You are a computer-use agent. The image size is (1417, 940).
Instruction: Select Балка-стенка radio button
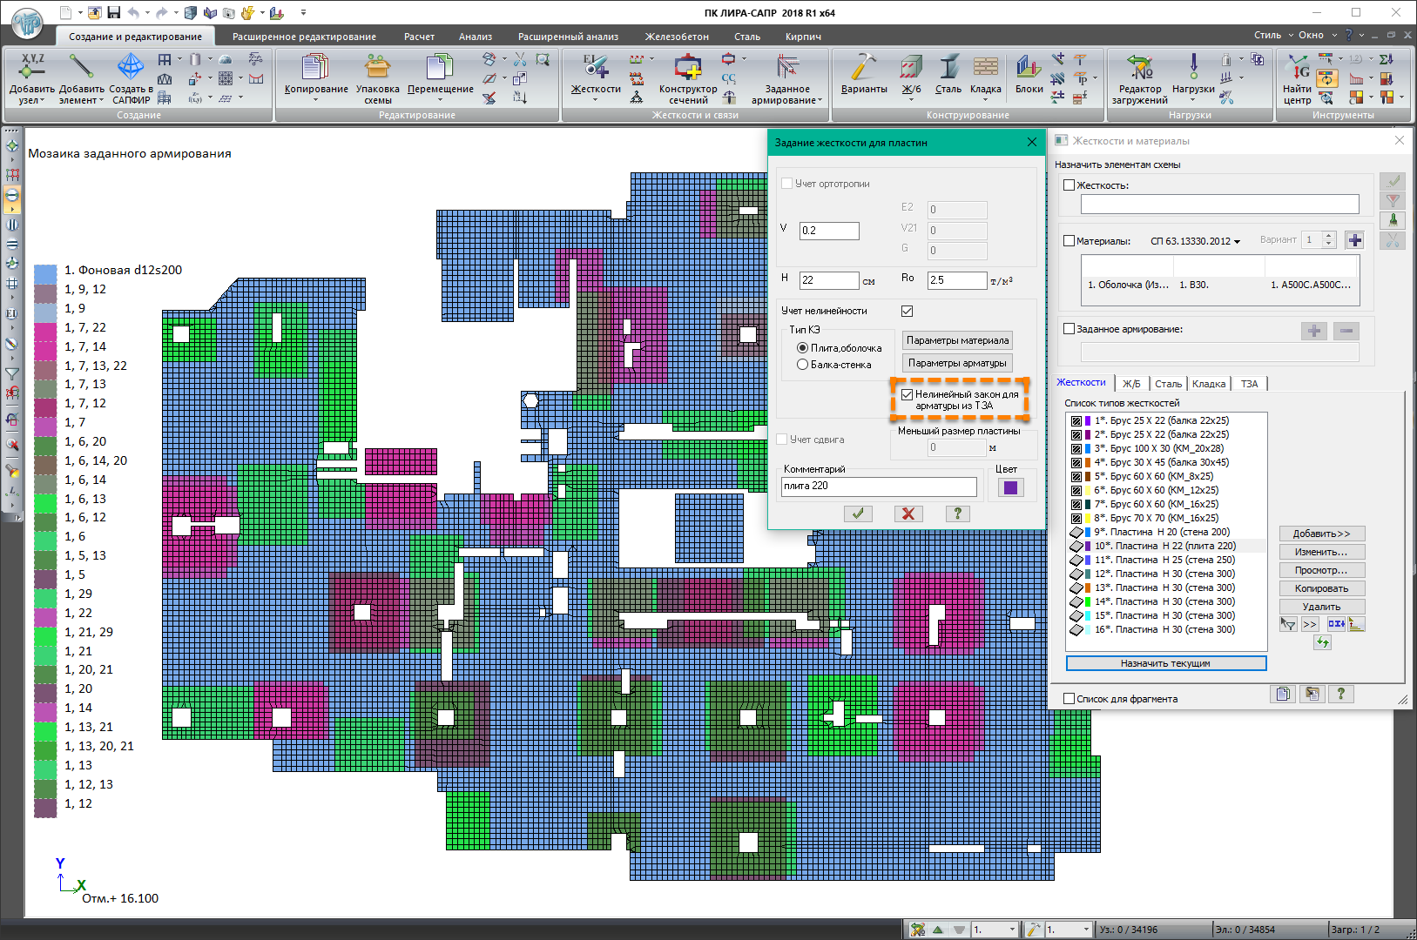(x=803, y=365)
